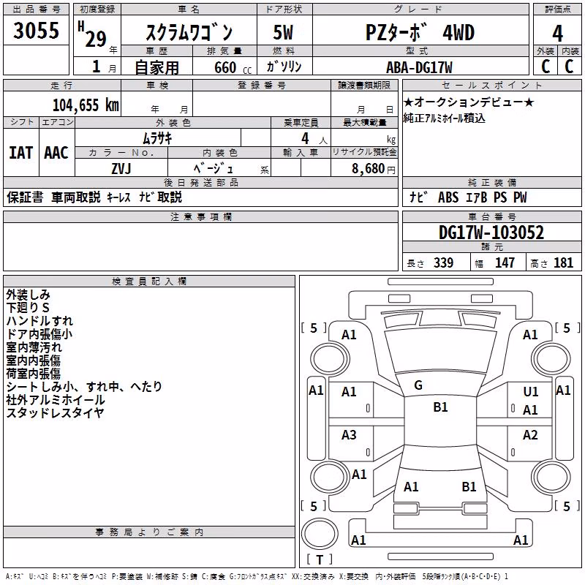This screenshot has width=585, height=585.
Task: Click the C grade under 外装
Action: pyautogui.click(x=546, y=67)
